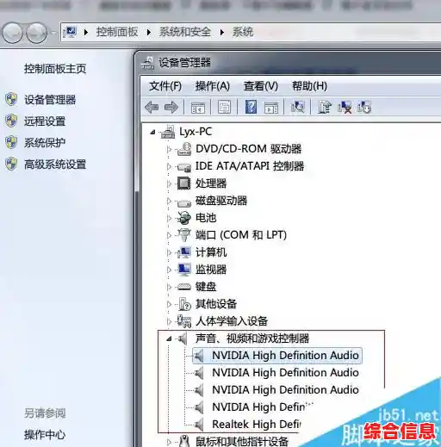Scan for hardware changes icon
This screenshot has height=447, width=441.
pos(298,107)
